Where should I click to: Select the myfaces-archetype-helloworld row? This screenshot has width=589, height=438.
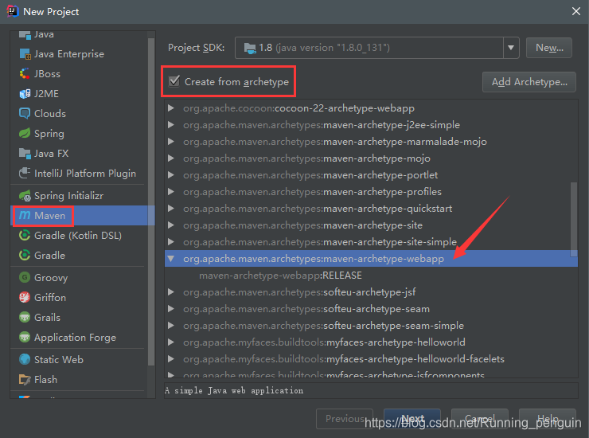[x=371, y=342]
